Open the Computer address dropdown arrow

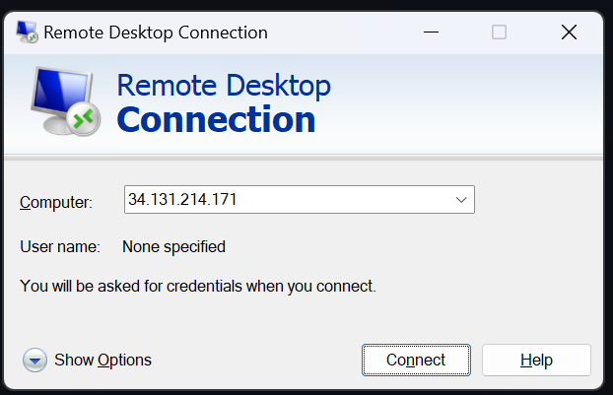click(x=461, y=200)
